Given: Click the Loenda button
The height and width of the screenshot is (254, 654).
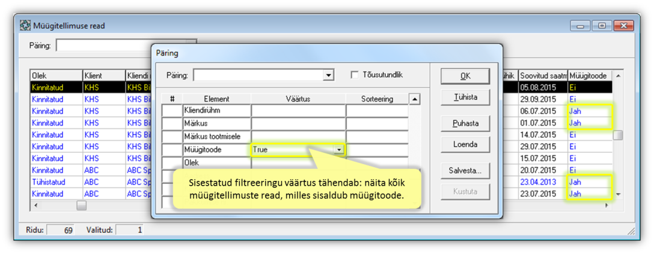Looking at the screenshot, I should [465, 144].
